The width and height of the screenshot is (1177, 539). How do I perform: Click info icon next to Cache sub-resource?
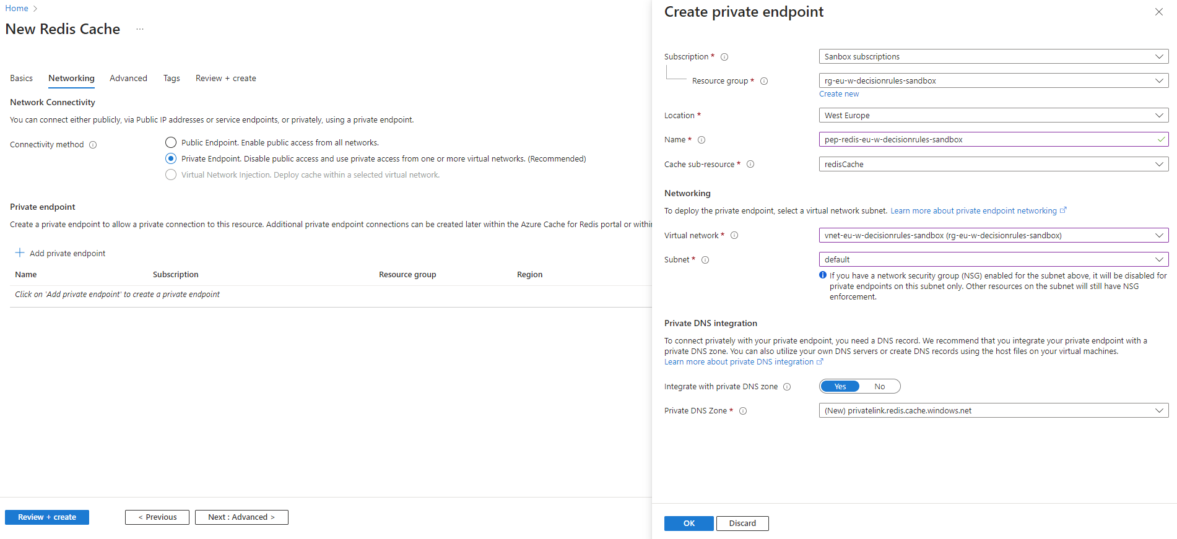point(750,165)
